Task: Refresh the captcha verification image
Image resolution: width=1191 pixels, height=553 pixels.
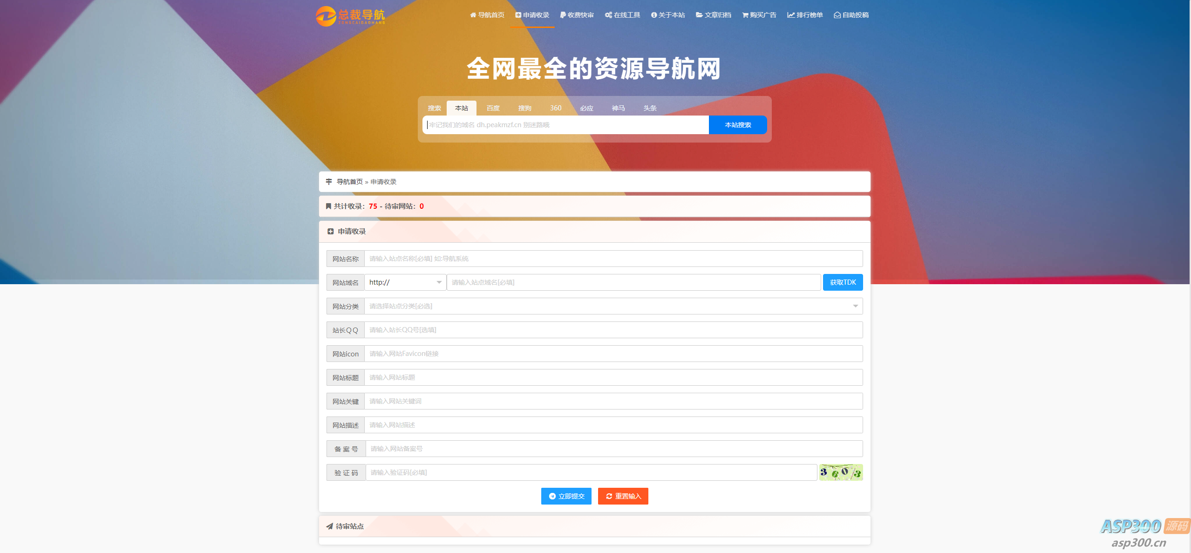Action: pos(840,472)
